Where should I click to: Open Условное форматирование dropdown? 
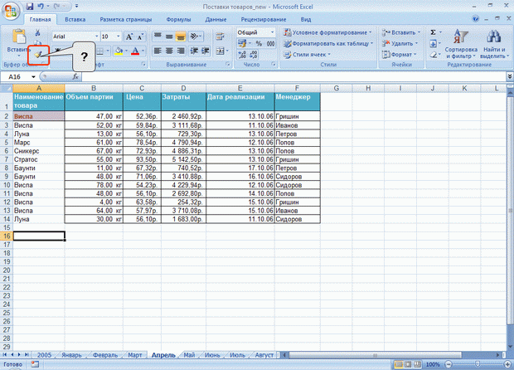point(328,32)
